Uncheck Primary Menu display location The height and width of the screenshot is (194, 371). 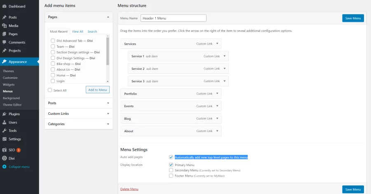coord(171,165)
